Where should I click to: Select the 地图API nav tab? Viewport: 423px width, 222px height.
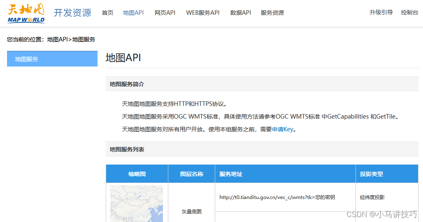(x=133, y=13)
